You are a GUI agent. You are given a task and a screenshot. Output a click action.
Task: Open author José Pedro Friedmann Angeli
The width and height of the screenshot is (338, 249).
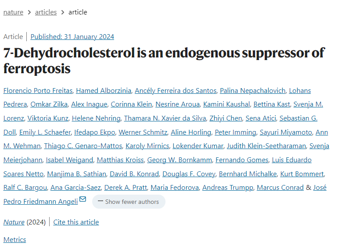pyautogui.click(x=40, y=201)
